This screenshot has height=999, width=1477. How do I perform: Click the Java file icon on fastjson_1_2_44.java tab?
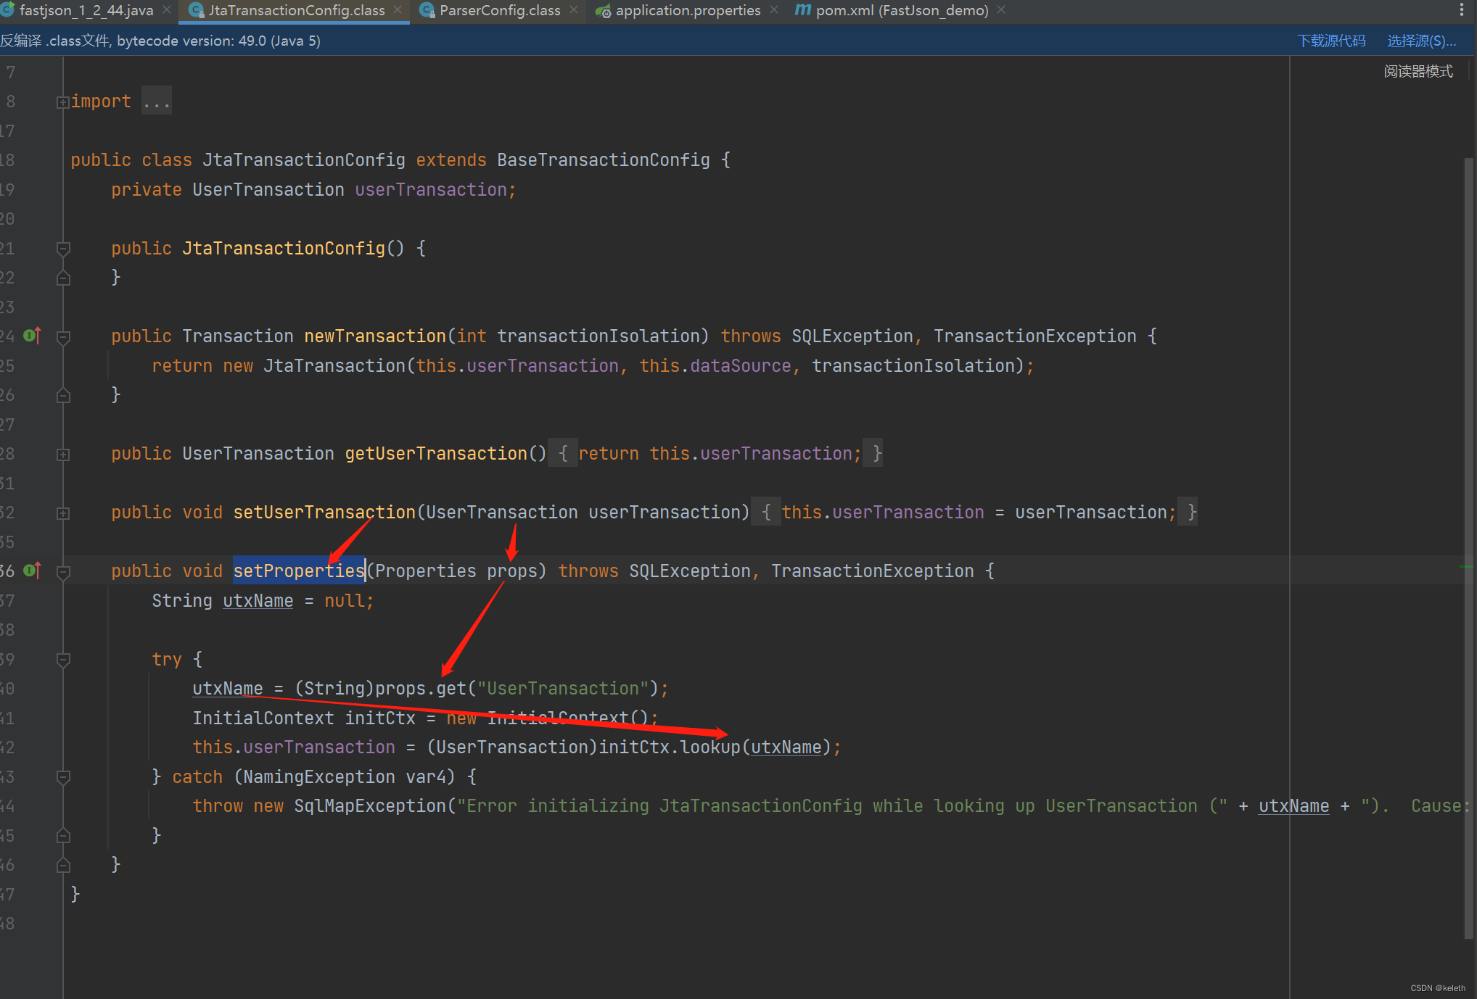pos(8,10)
